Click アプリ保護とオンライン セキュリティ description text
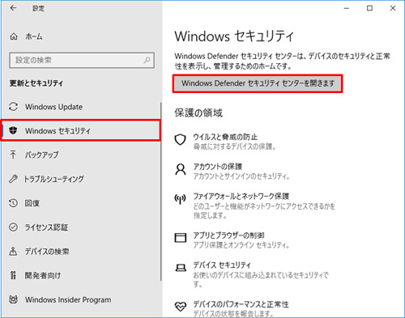The image size is (405, 318). point(241,245)
